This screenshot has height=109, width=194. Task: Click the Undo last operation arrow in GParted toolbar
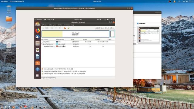coord(65,28)
